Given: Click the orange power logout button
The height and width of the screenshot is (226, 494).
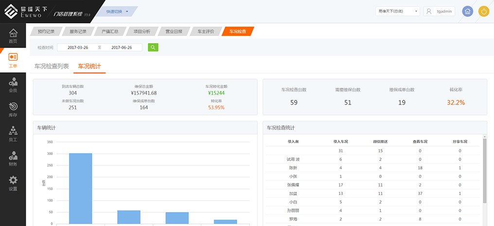Looking at the screenshot, I should point(484,11).
